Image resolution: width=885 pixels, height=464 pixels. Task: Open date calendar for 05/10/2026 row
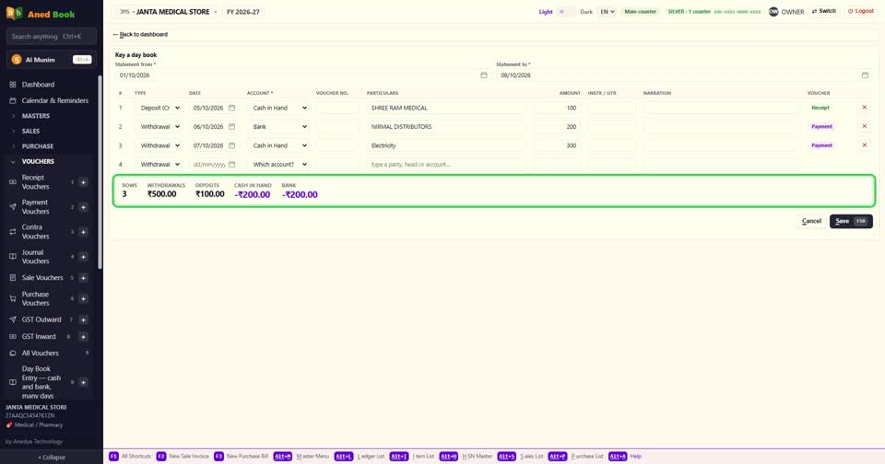[232, 108]
